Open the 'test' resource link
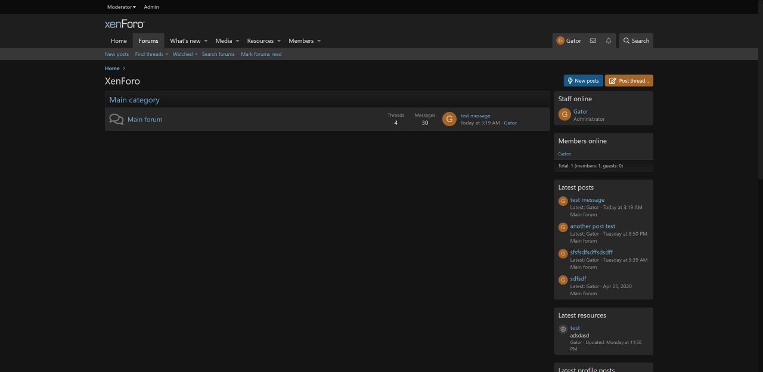Screen dimensions: 763x372 pos(575,328)
